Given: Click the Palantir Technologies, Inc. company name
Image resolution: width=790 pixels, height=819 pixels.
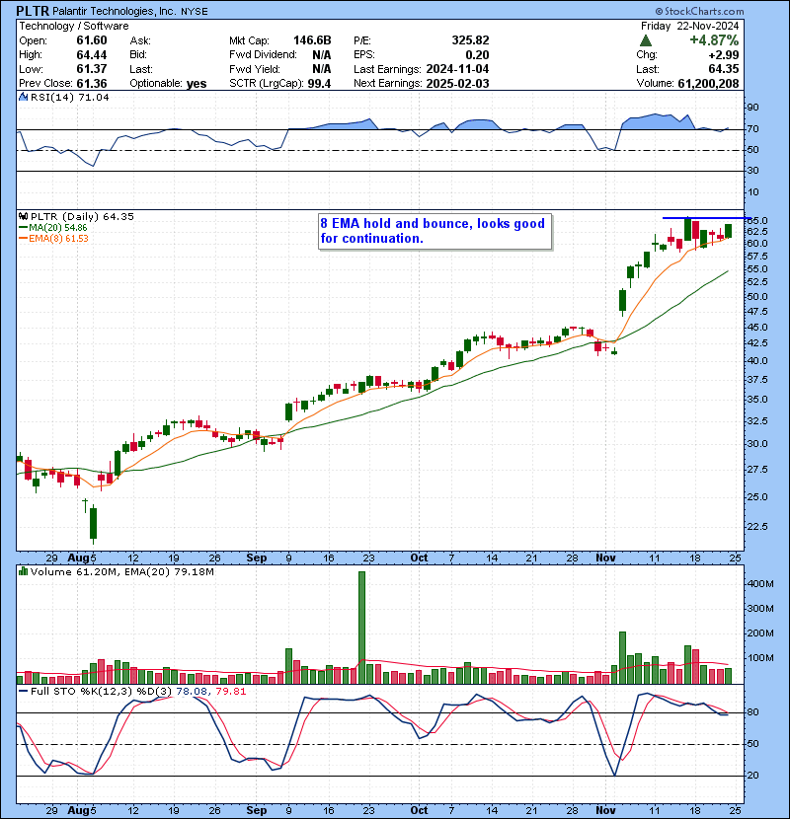Looking at the screenshot, I should [115, 12].
